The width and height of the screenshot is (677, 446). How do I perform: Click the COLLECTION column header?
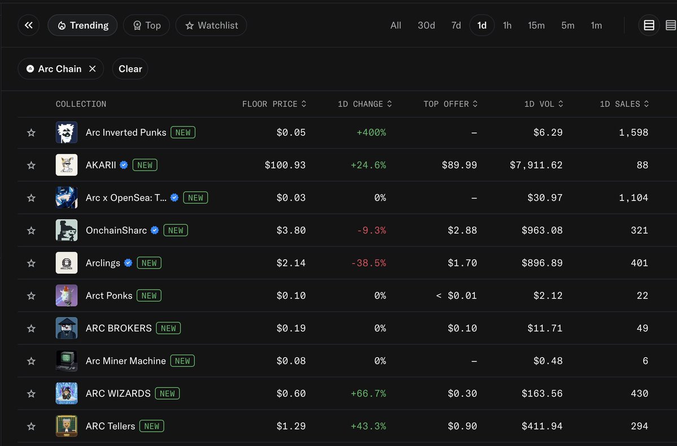click(81, 104)
